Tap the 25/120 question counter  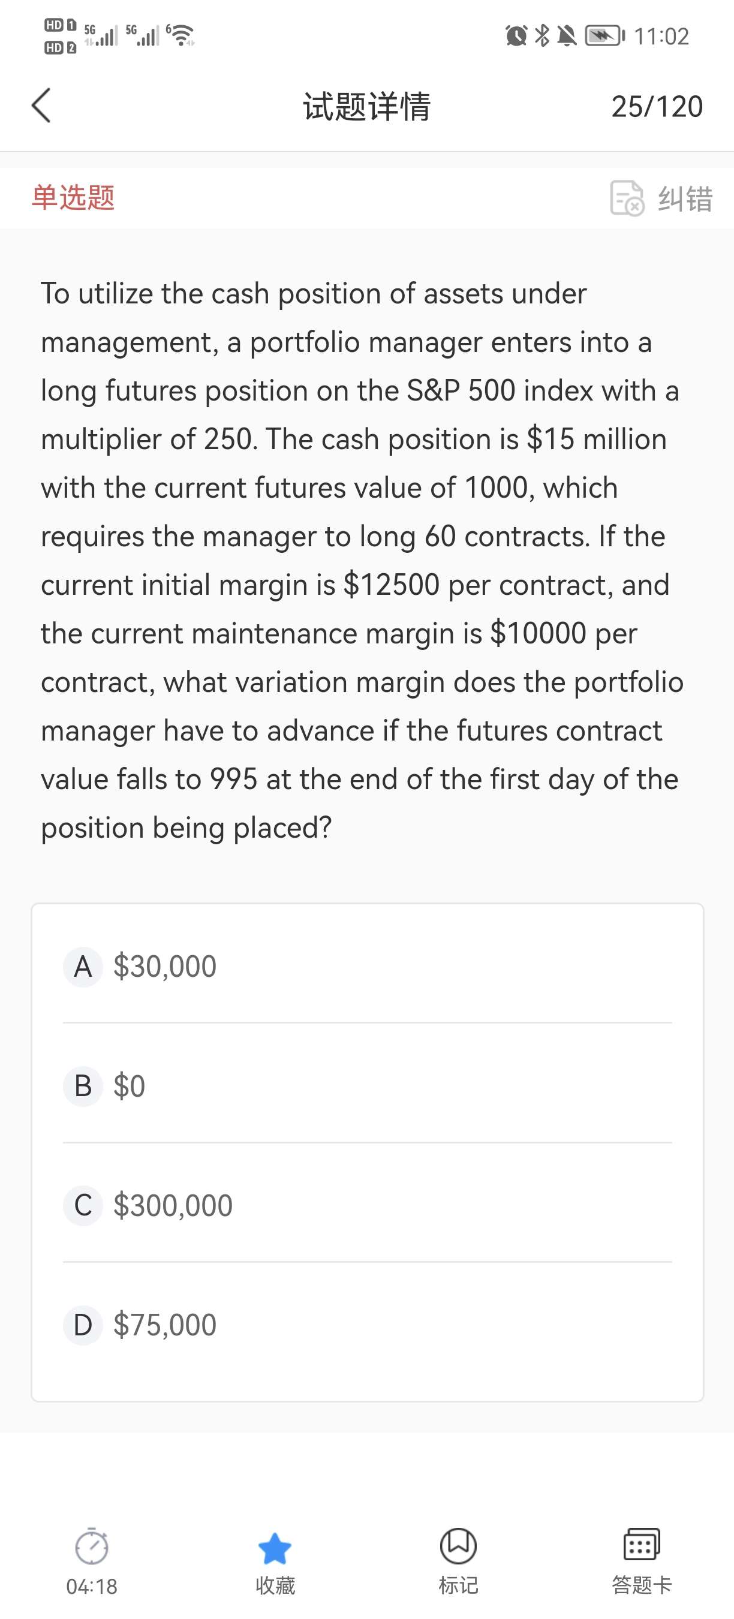pyautogui.click(x=657, y=106)
